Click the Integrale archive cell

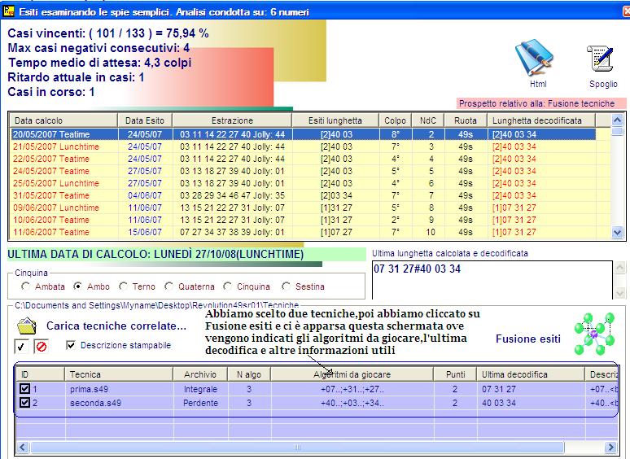[200, 389]
